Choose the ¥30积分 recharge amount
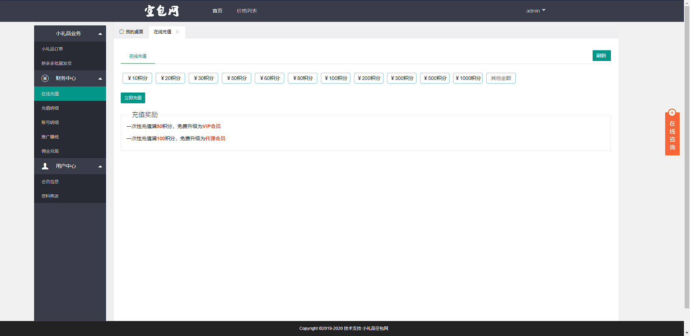This screenshot has width=690, height=336. pyautogui.click(x=203, y=78)
